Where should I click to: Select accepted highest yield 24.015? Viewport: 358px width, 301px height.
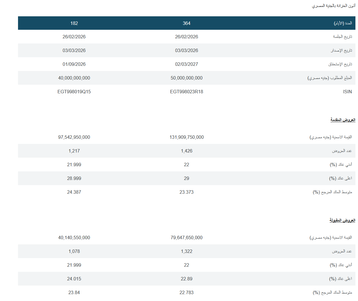coord(74,279)
